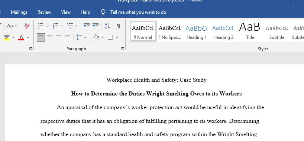
Task: Open the borders dropdown arrow
Action: pyautogui.click(x=117, y=37)
